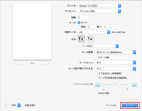
Task: Click the フチなしはみ出し量 slider handle
Action: [x=120, y=85]
